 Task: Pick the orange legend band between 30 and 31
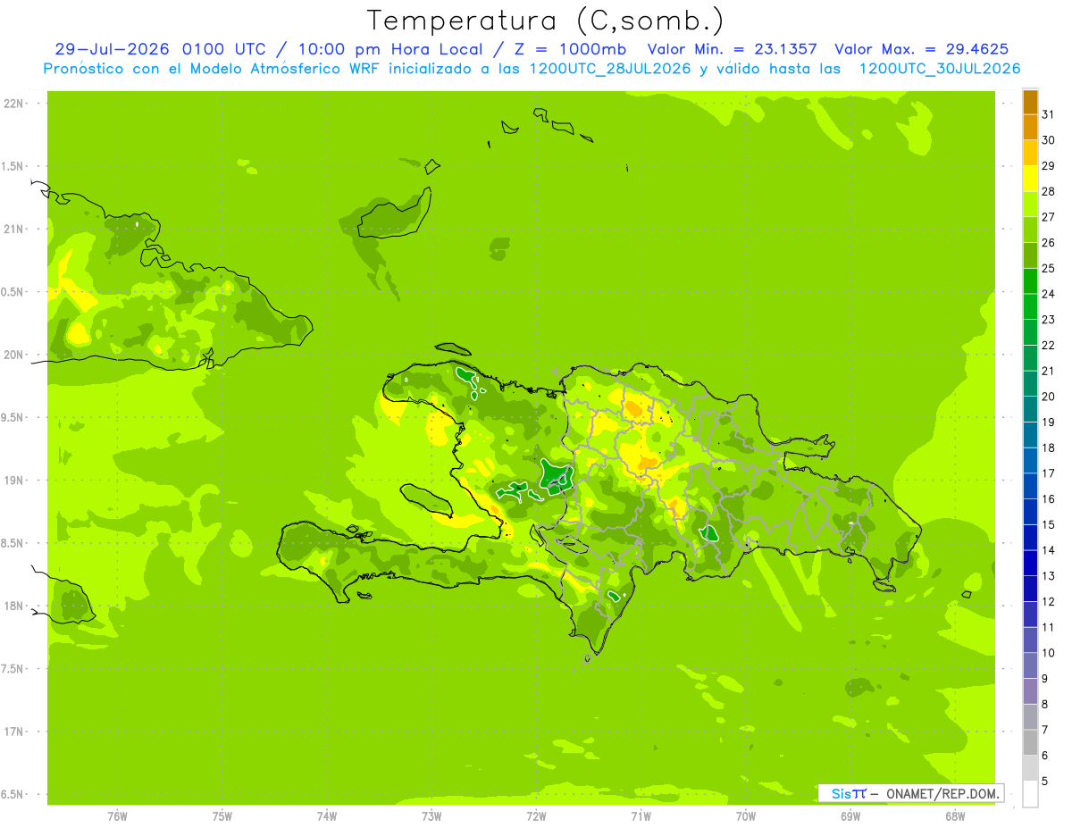pyautogui.click(x=1030, y=128)
